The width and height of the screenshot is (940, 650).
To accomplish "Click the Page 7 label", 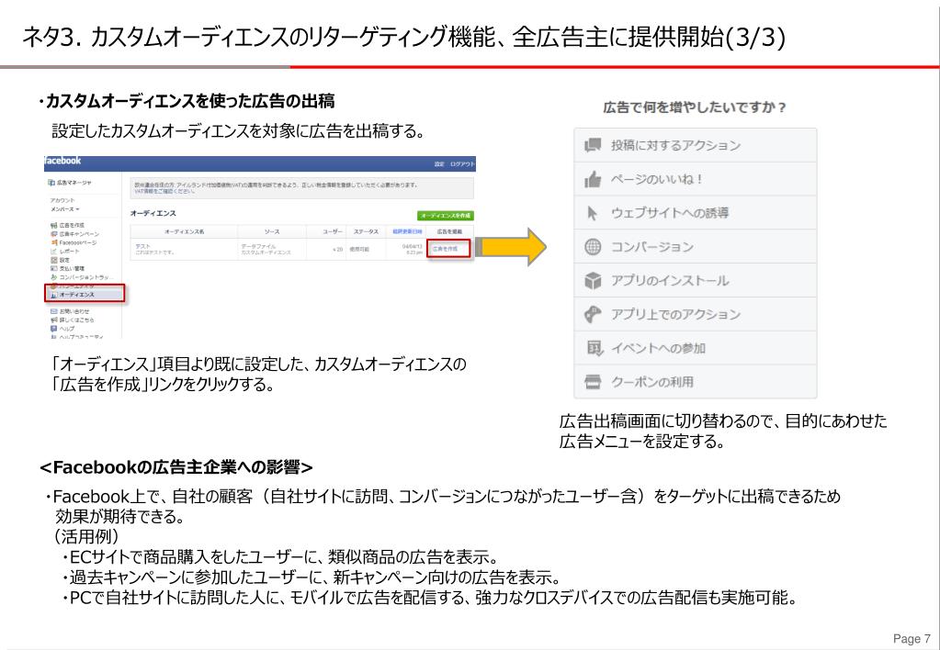I will (912, 639).
